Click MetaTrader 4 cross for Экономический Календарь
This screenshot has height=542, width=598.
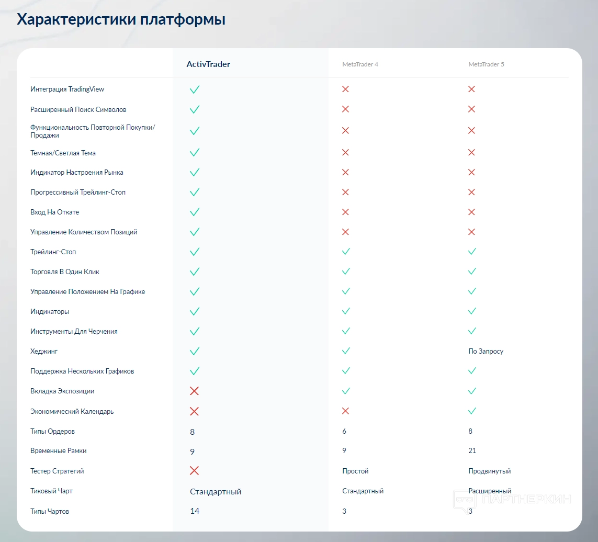pyautogui.click(x=345, y=411)
